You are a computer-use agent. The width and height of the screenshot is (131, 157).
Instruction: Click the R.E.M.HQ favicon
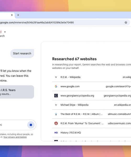[x=56, y=133]
